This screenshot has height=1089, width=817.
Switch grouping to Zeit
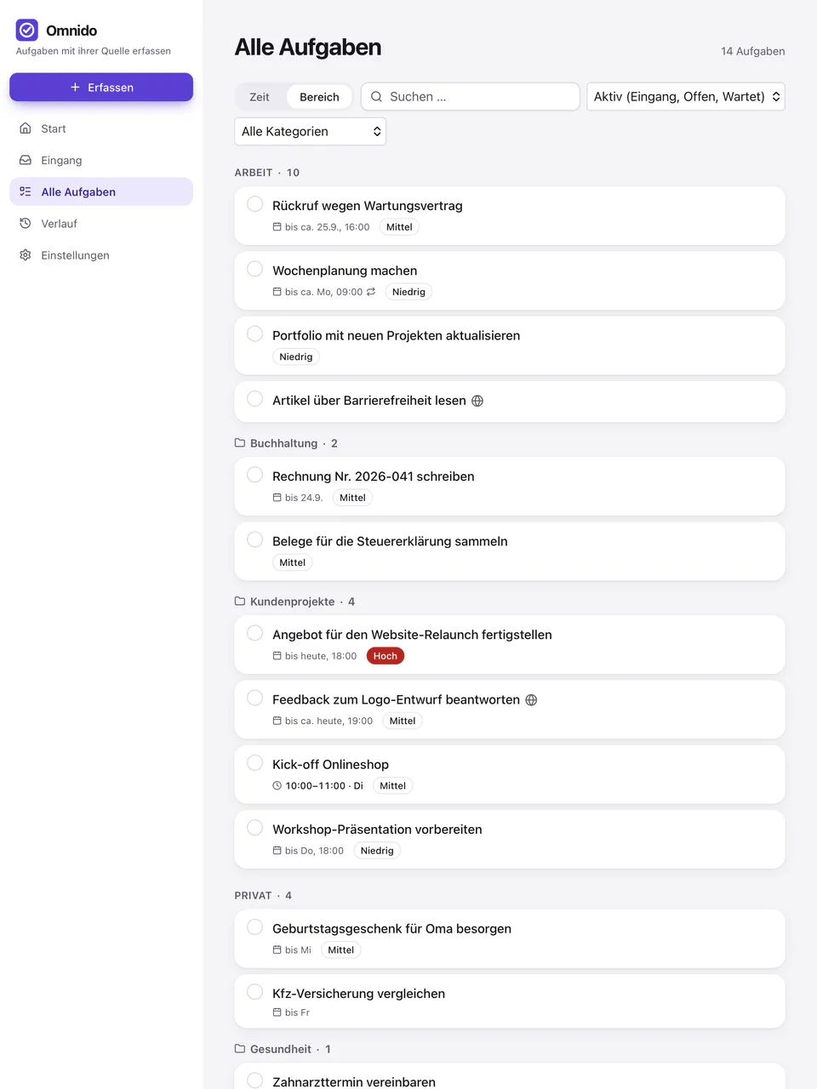260,97
